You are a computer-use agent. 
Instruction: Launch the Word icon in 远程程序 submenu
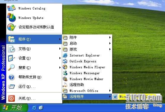115,97
